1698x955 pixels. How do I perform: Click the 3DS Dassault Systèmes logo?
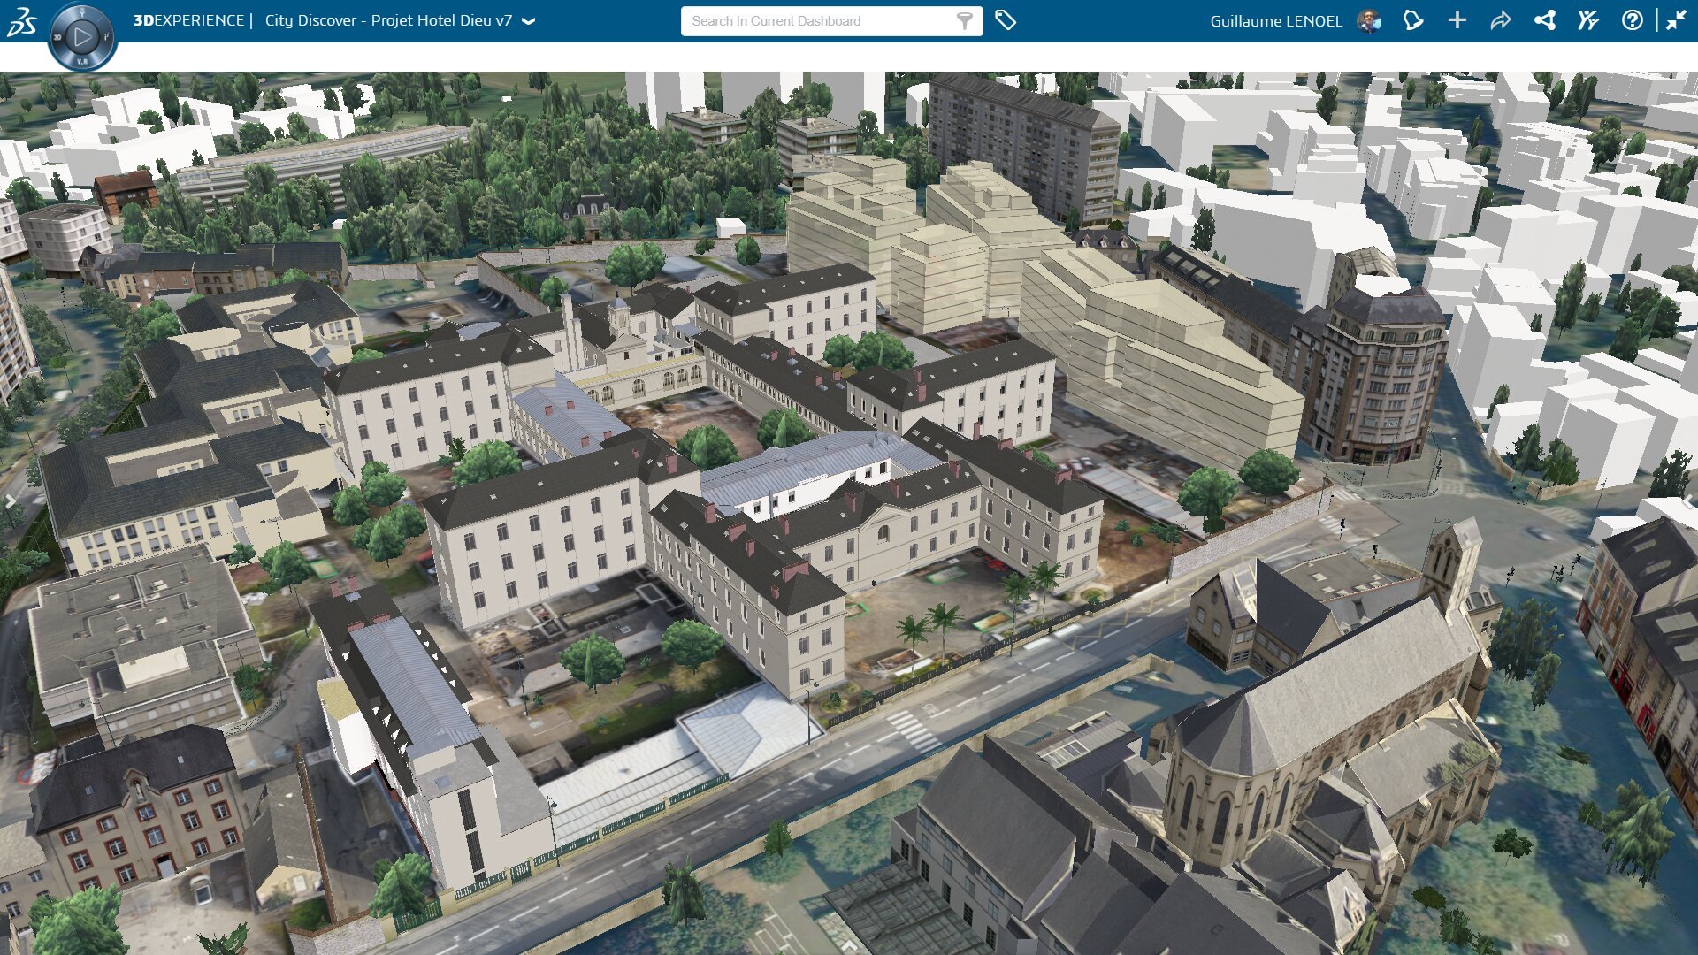coord(22,21)
